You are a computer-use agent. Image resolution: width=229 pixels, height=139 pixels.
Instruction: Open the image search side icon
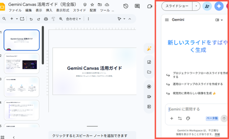[149, 62]
